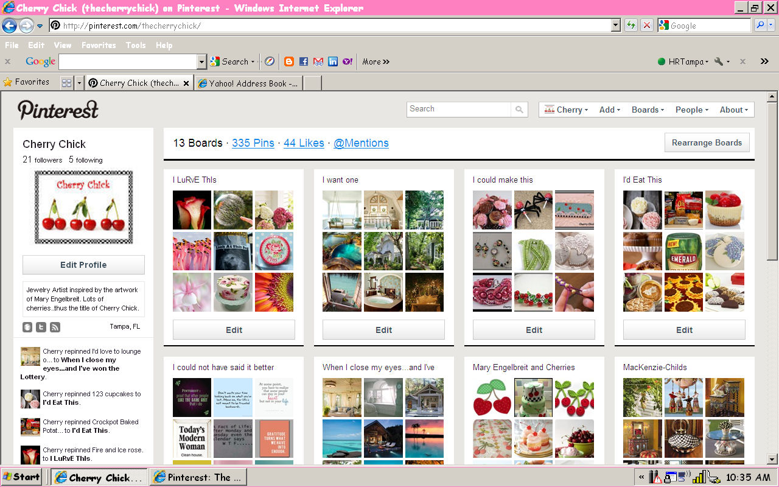Close the Google toolbar with its X
Viewport: 779px width, 487px height.
pos(7,61)
